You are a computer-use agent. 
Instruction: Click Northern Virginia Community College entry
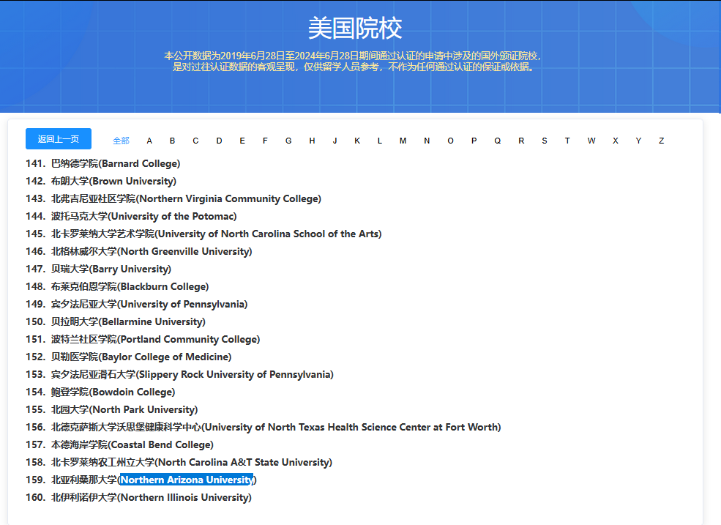coord(173,198)
